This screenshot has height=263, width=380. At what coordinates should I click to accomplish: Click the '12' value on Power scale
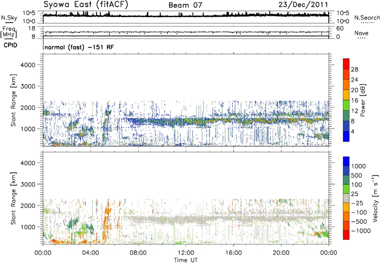354,111
